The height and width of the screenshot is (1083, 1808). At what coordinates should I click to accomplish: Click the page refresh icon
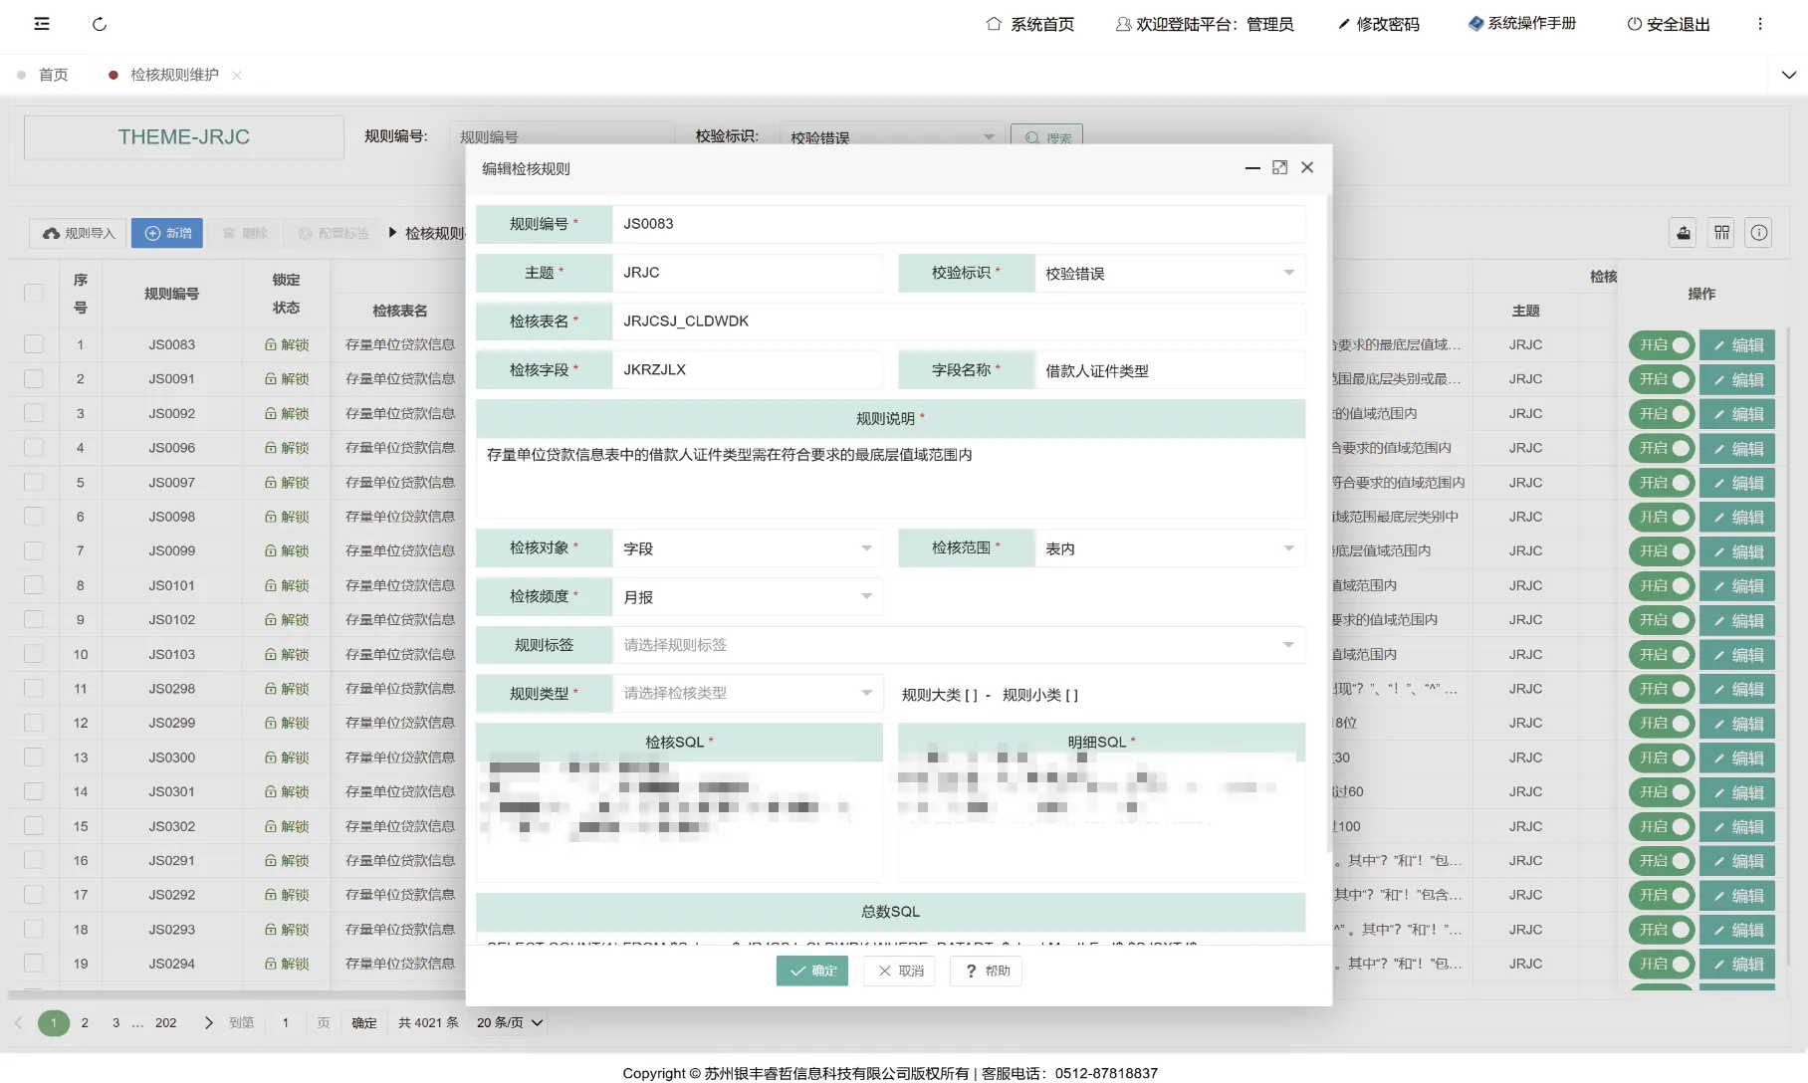click(x=100, y=24)
